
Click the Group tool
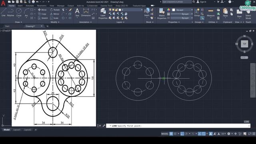pyautogui.click(x=197, y=12)
